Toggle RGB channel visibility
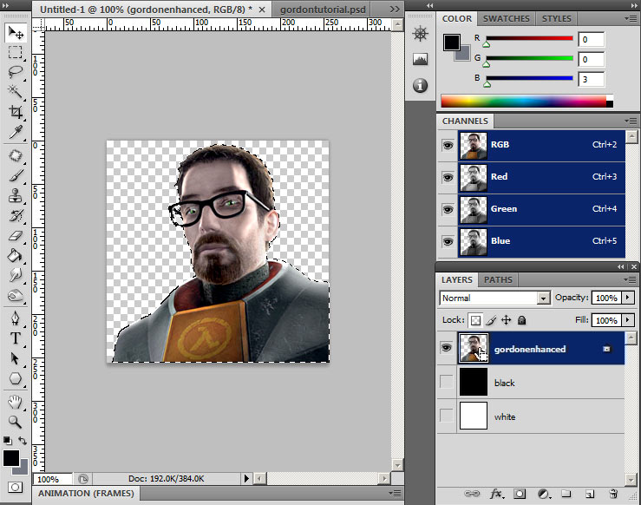This screenshot has height=505, width=641. (x=448, y=145)
